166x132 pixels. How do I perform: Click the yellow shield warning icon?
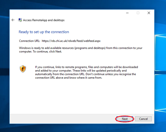[x=23, y=69]
